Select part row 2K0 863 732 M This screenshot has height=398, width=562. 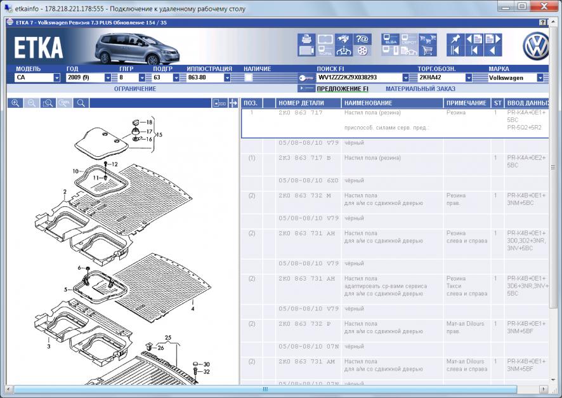(x=395, y=202)
